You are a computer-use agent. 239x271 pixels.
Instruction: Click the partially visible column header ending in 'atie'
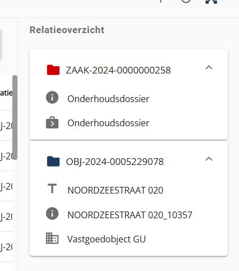[6, 93]
